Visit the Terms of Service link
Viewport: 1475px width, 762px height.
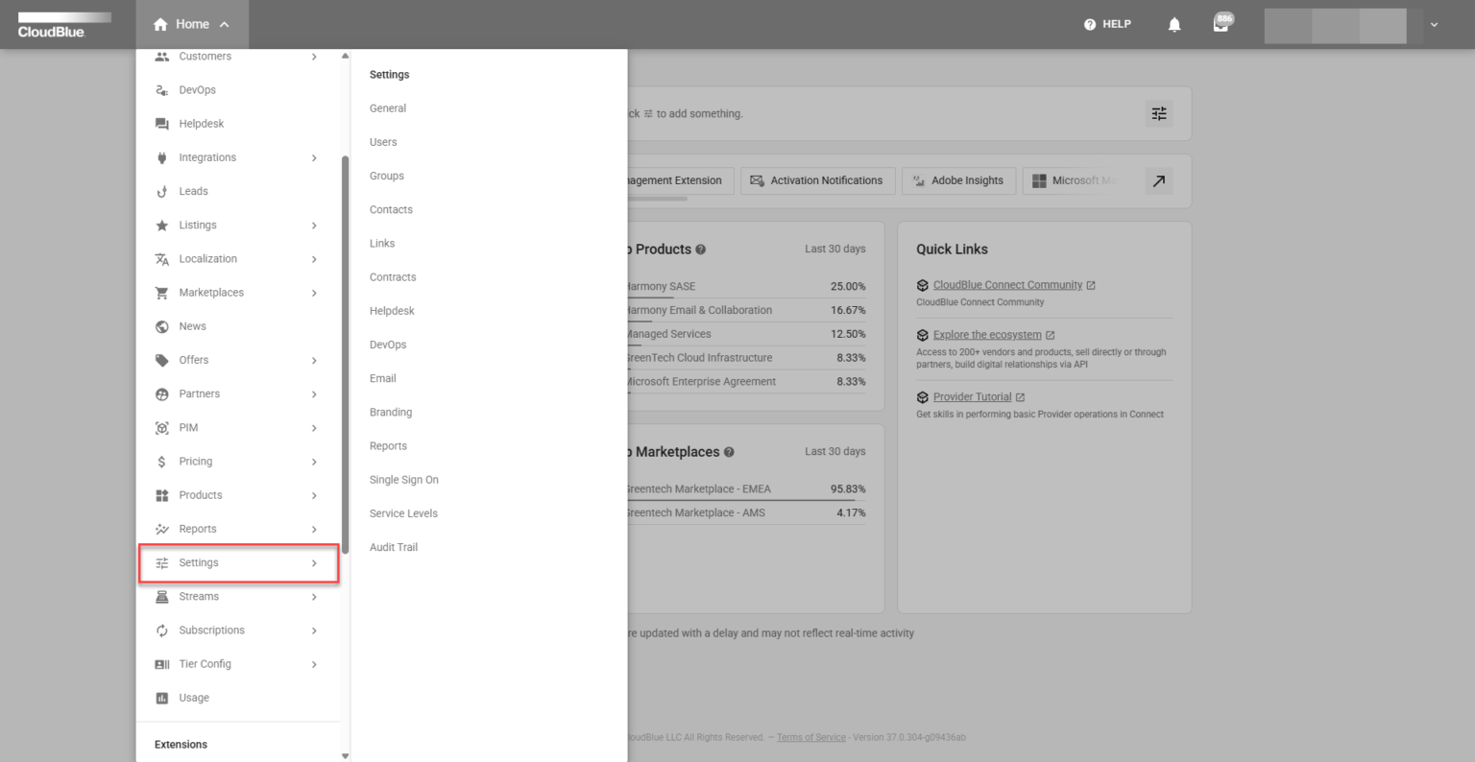click(x=811, y=737)
